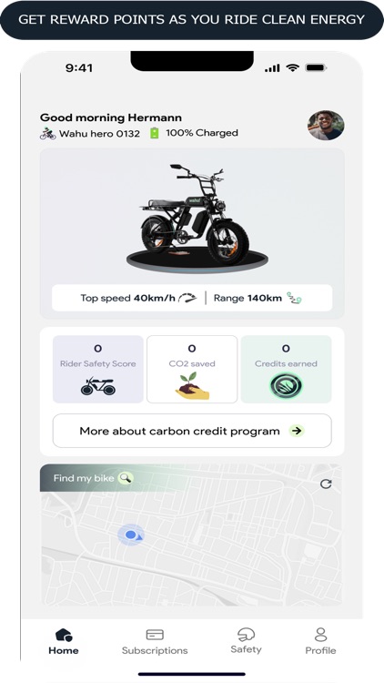Image resolution: width=384 pixels, height=683 pixels.
Task: Tap the green battery charge icon
Action: (x=154, y=133)
